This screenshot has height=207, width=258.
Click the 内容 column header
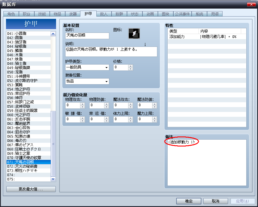pyautogui.click(x=220, y=31)
